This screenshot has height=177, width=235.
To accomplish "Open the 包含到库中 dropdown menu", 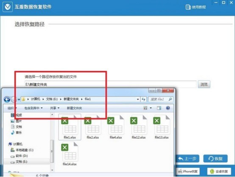I will 34,108.
